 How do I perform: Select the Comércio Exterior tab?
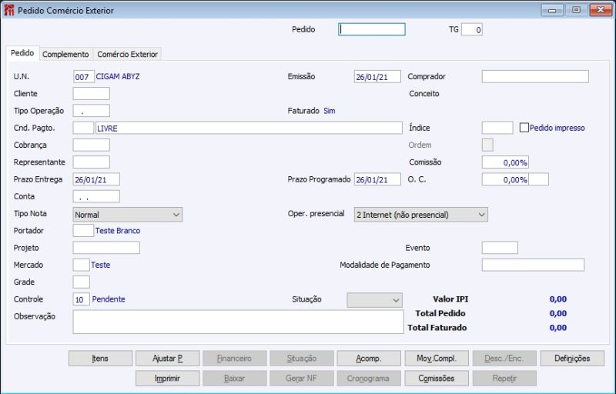[x=128, y=54]
